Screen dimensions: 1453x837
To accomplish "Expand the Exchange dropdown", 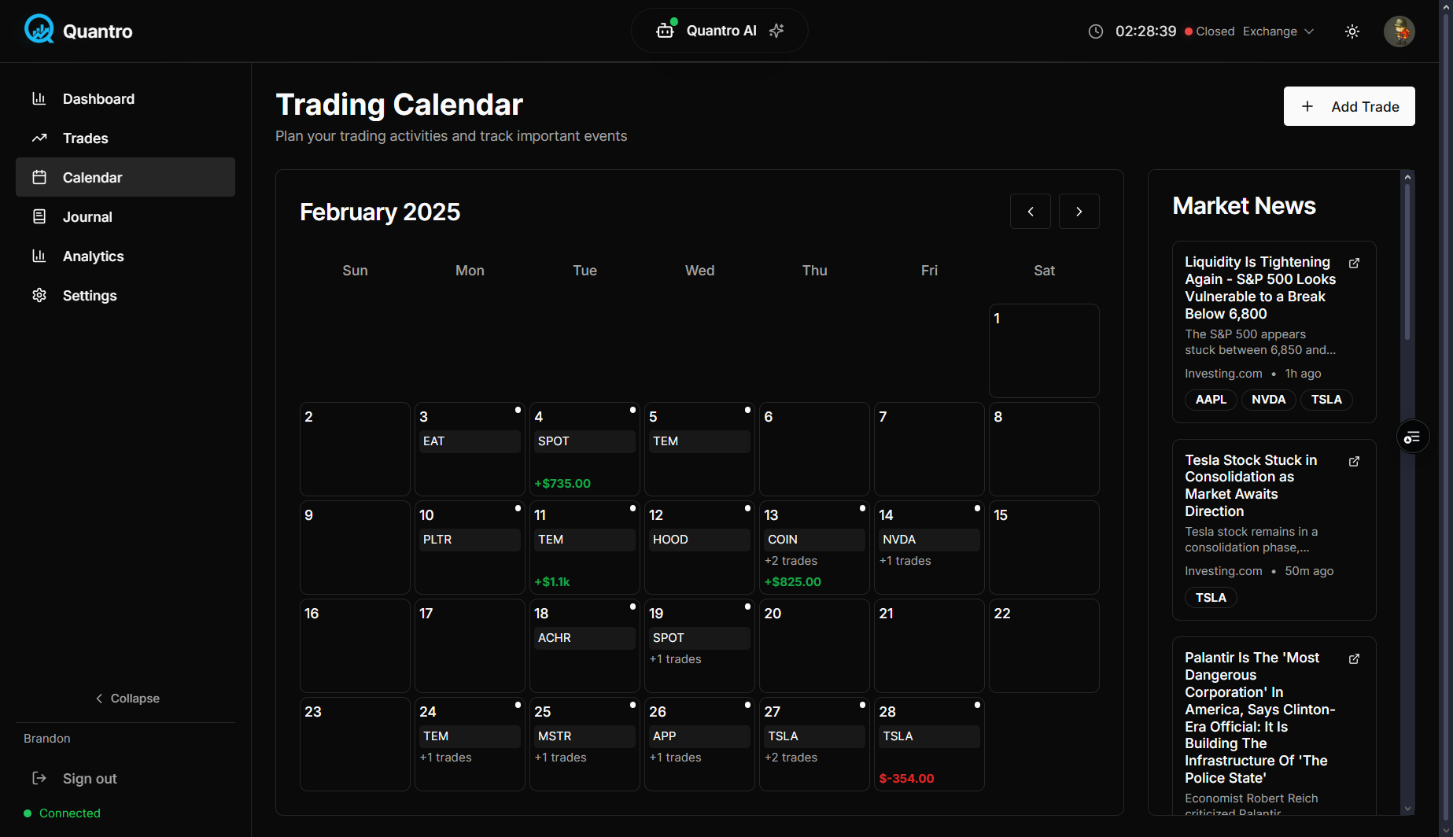I will [1278, 31].
